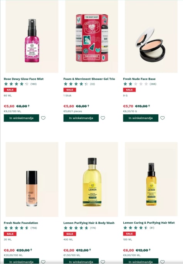Open Rose Dewy Glow Face Mist product title
Viewport: 183px width, 264px height.
coord(24,79)
